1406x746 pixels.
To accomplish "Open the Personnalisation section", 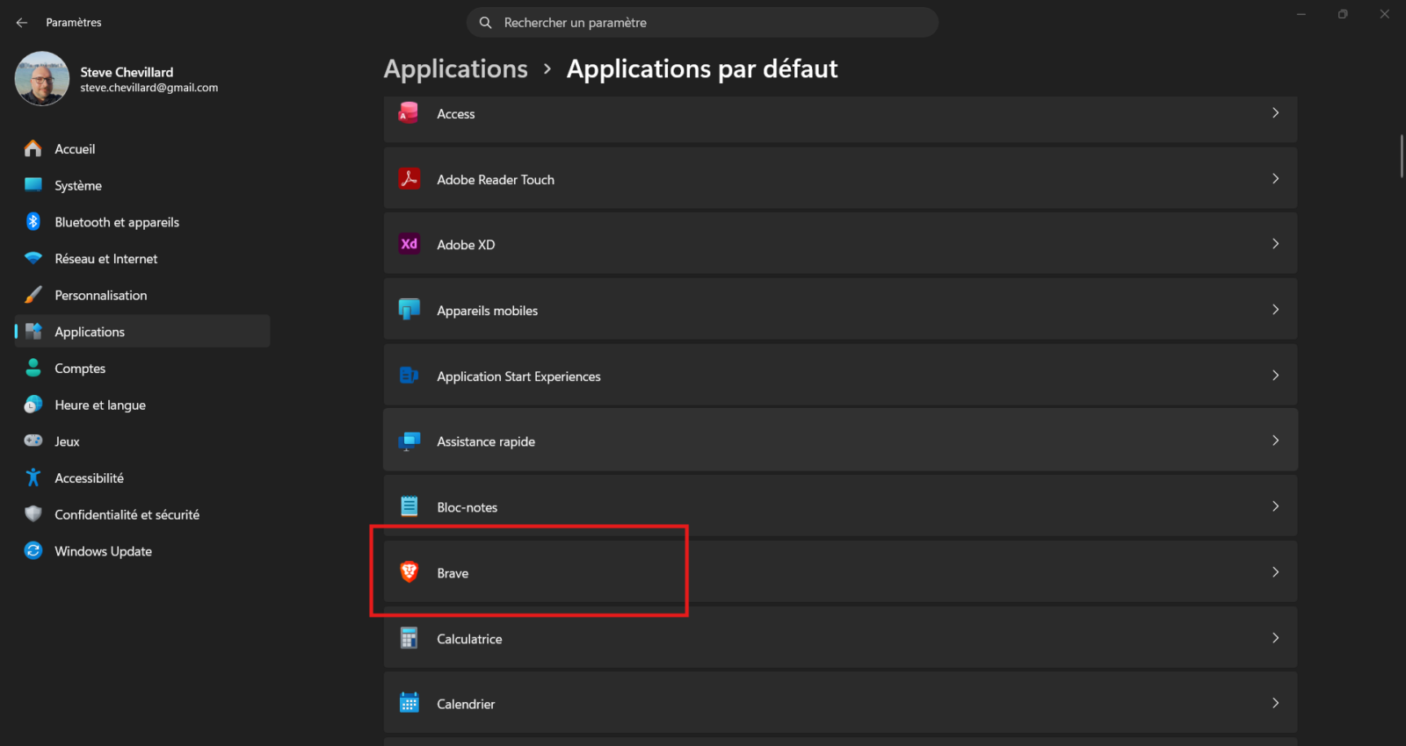I will coord(142,295).
